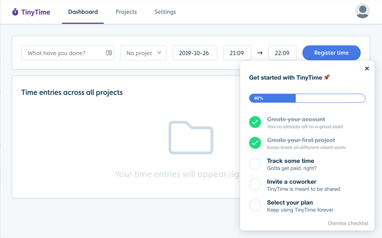
Task: Check the Track some time circle
Action: [255, 164]
